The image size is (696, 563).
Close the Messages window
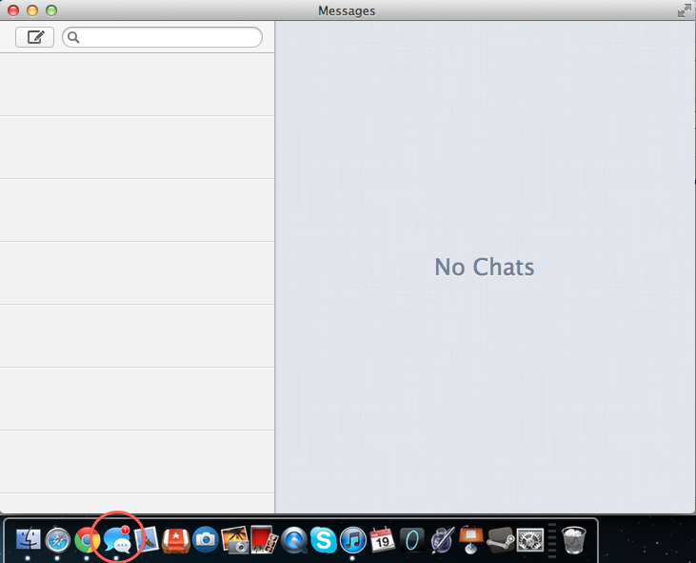(x=13, y=10)
